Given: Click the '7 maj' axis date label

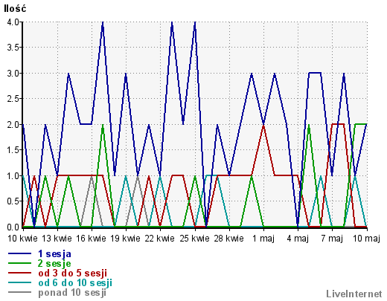Looking at the screenshot, I should (x=332, y=239).
